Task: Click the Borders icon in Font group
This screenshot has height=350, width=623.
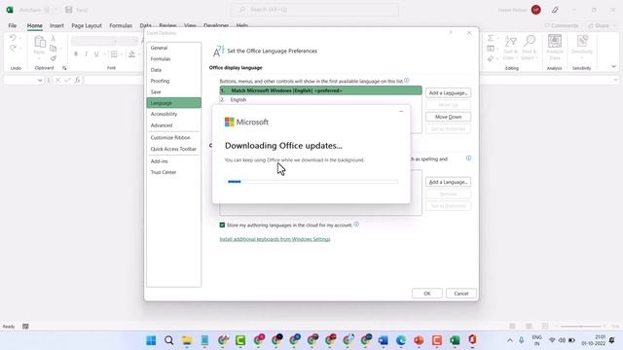Action: pyautogui.click(x=114, y=54)
